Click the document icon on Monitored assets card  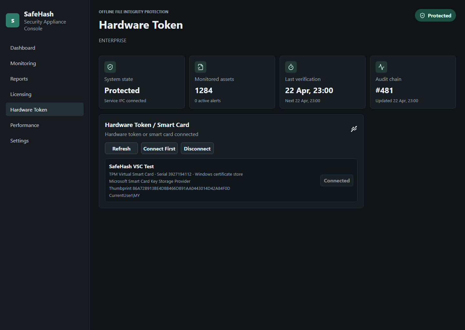point(201,67)
